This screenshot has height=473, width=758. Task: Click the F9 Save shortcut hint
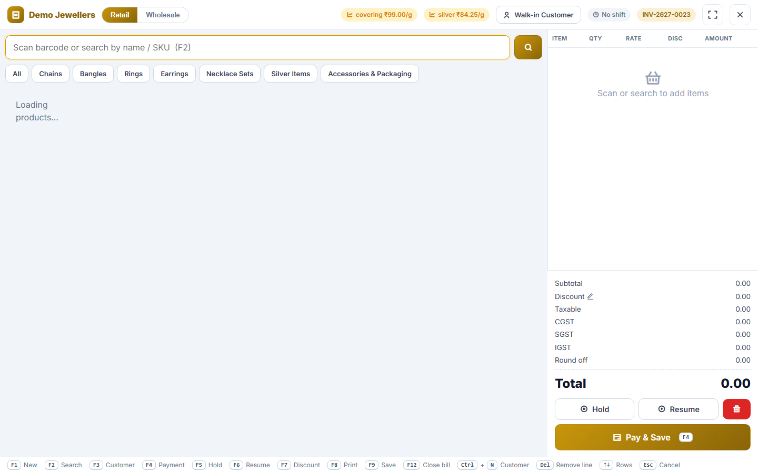pos(381,465)
